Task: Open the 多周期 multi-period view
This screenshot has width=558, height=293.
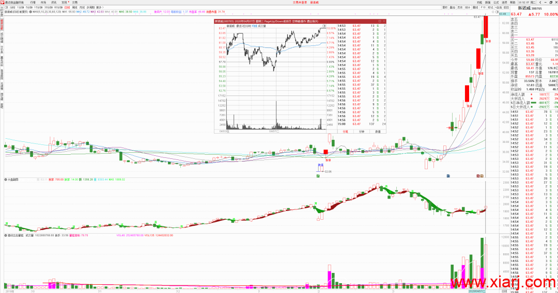Action: [x=91, y=7]
